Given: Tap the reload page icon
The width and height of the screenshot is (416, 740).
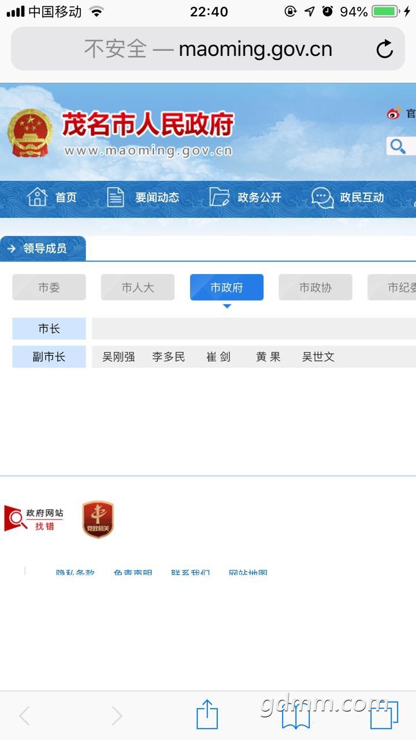Looking at the screenshot, I should pos(384,50).
